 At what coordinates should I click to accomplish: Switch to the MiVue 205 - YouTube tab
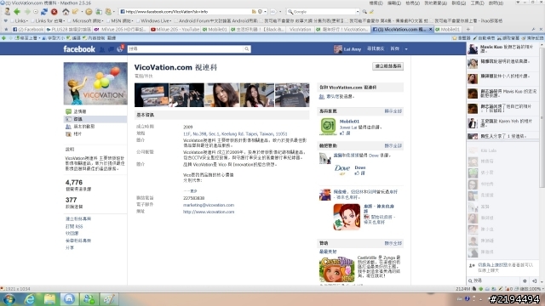(175, 30)
